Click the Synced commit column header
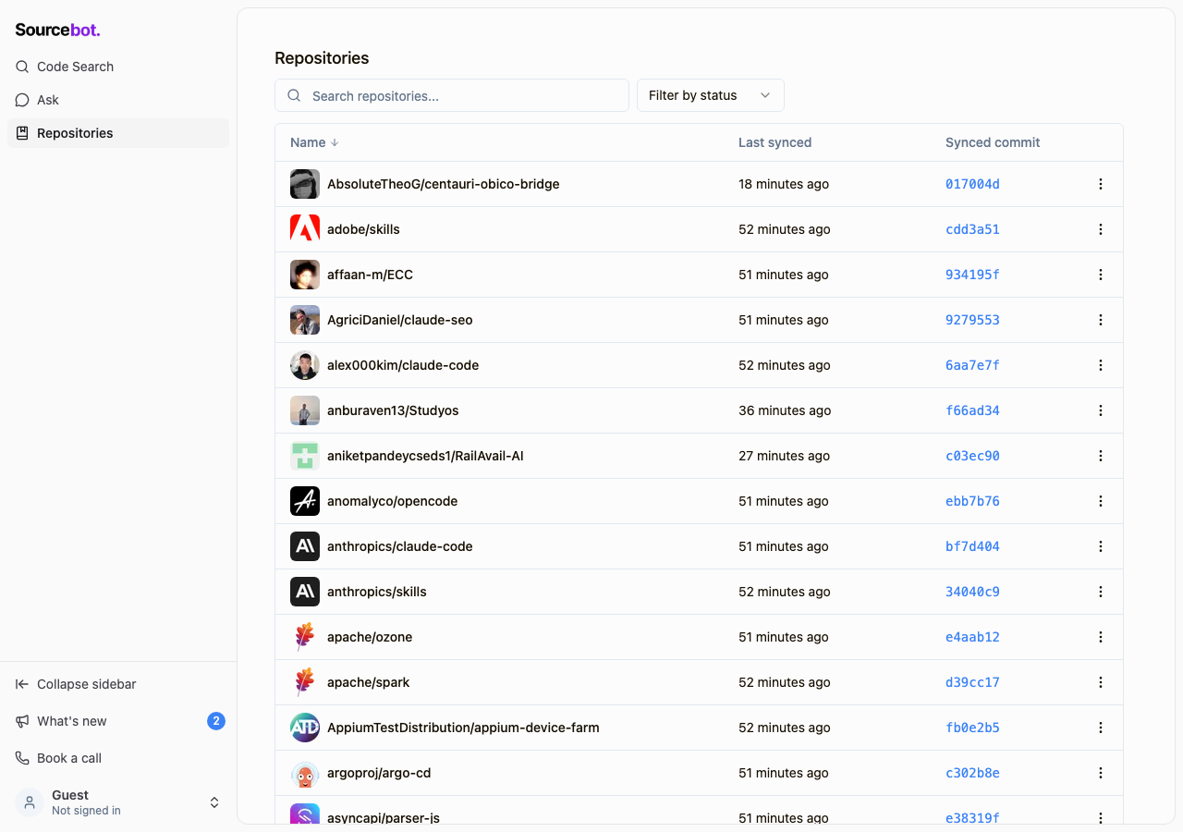The height and width of the screenshot is (832, 1183). (993, 142)
